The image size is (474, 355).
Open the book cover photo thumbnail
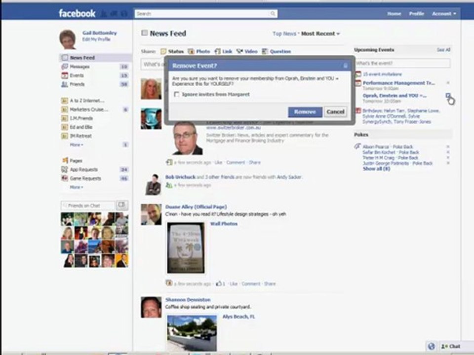[186, 248]
